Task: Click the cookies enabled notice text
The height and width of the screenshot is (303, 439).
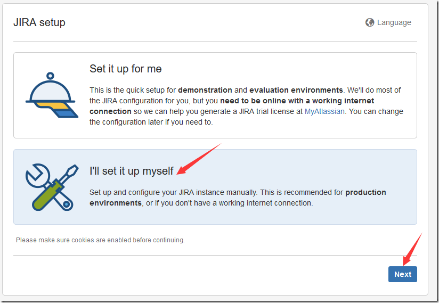Action: (100, 240)
